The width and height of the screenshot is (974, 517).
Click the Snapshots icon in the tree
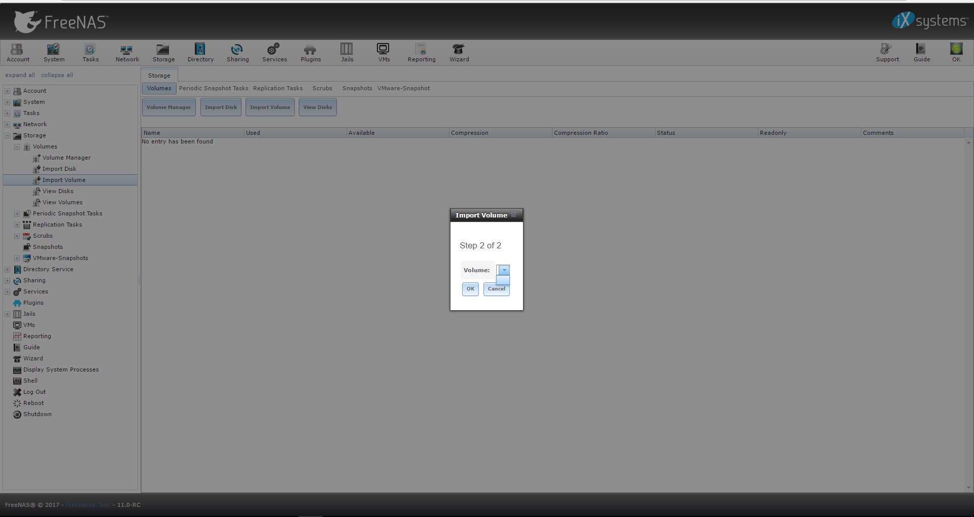click(27, 247)
